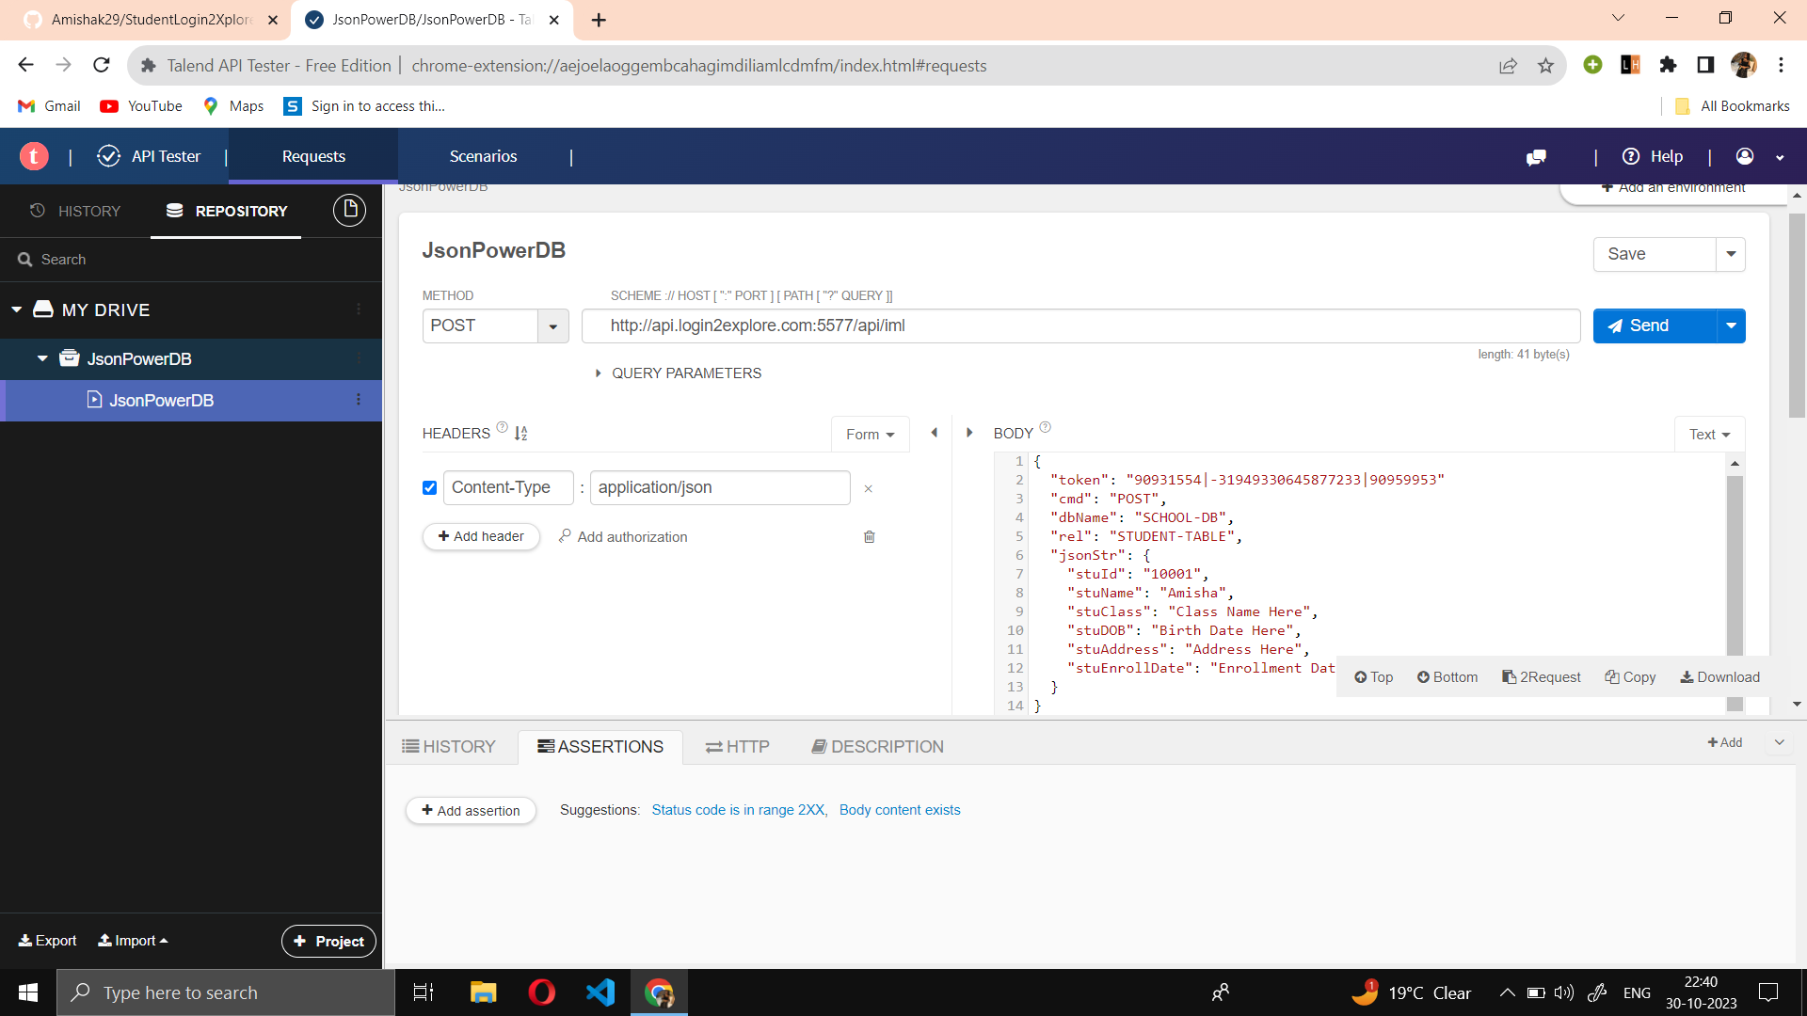
Task: Copy the request body using Copy icon
Action: [1630, 676]
